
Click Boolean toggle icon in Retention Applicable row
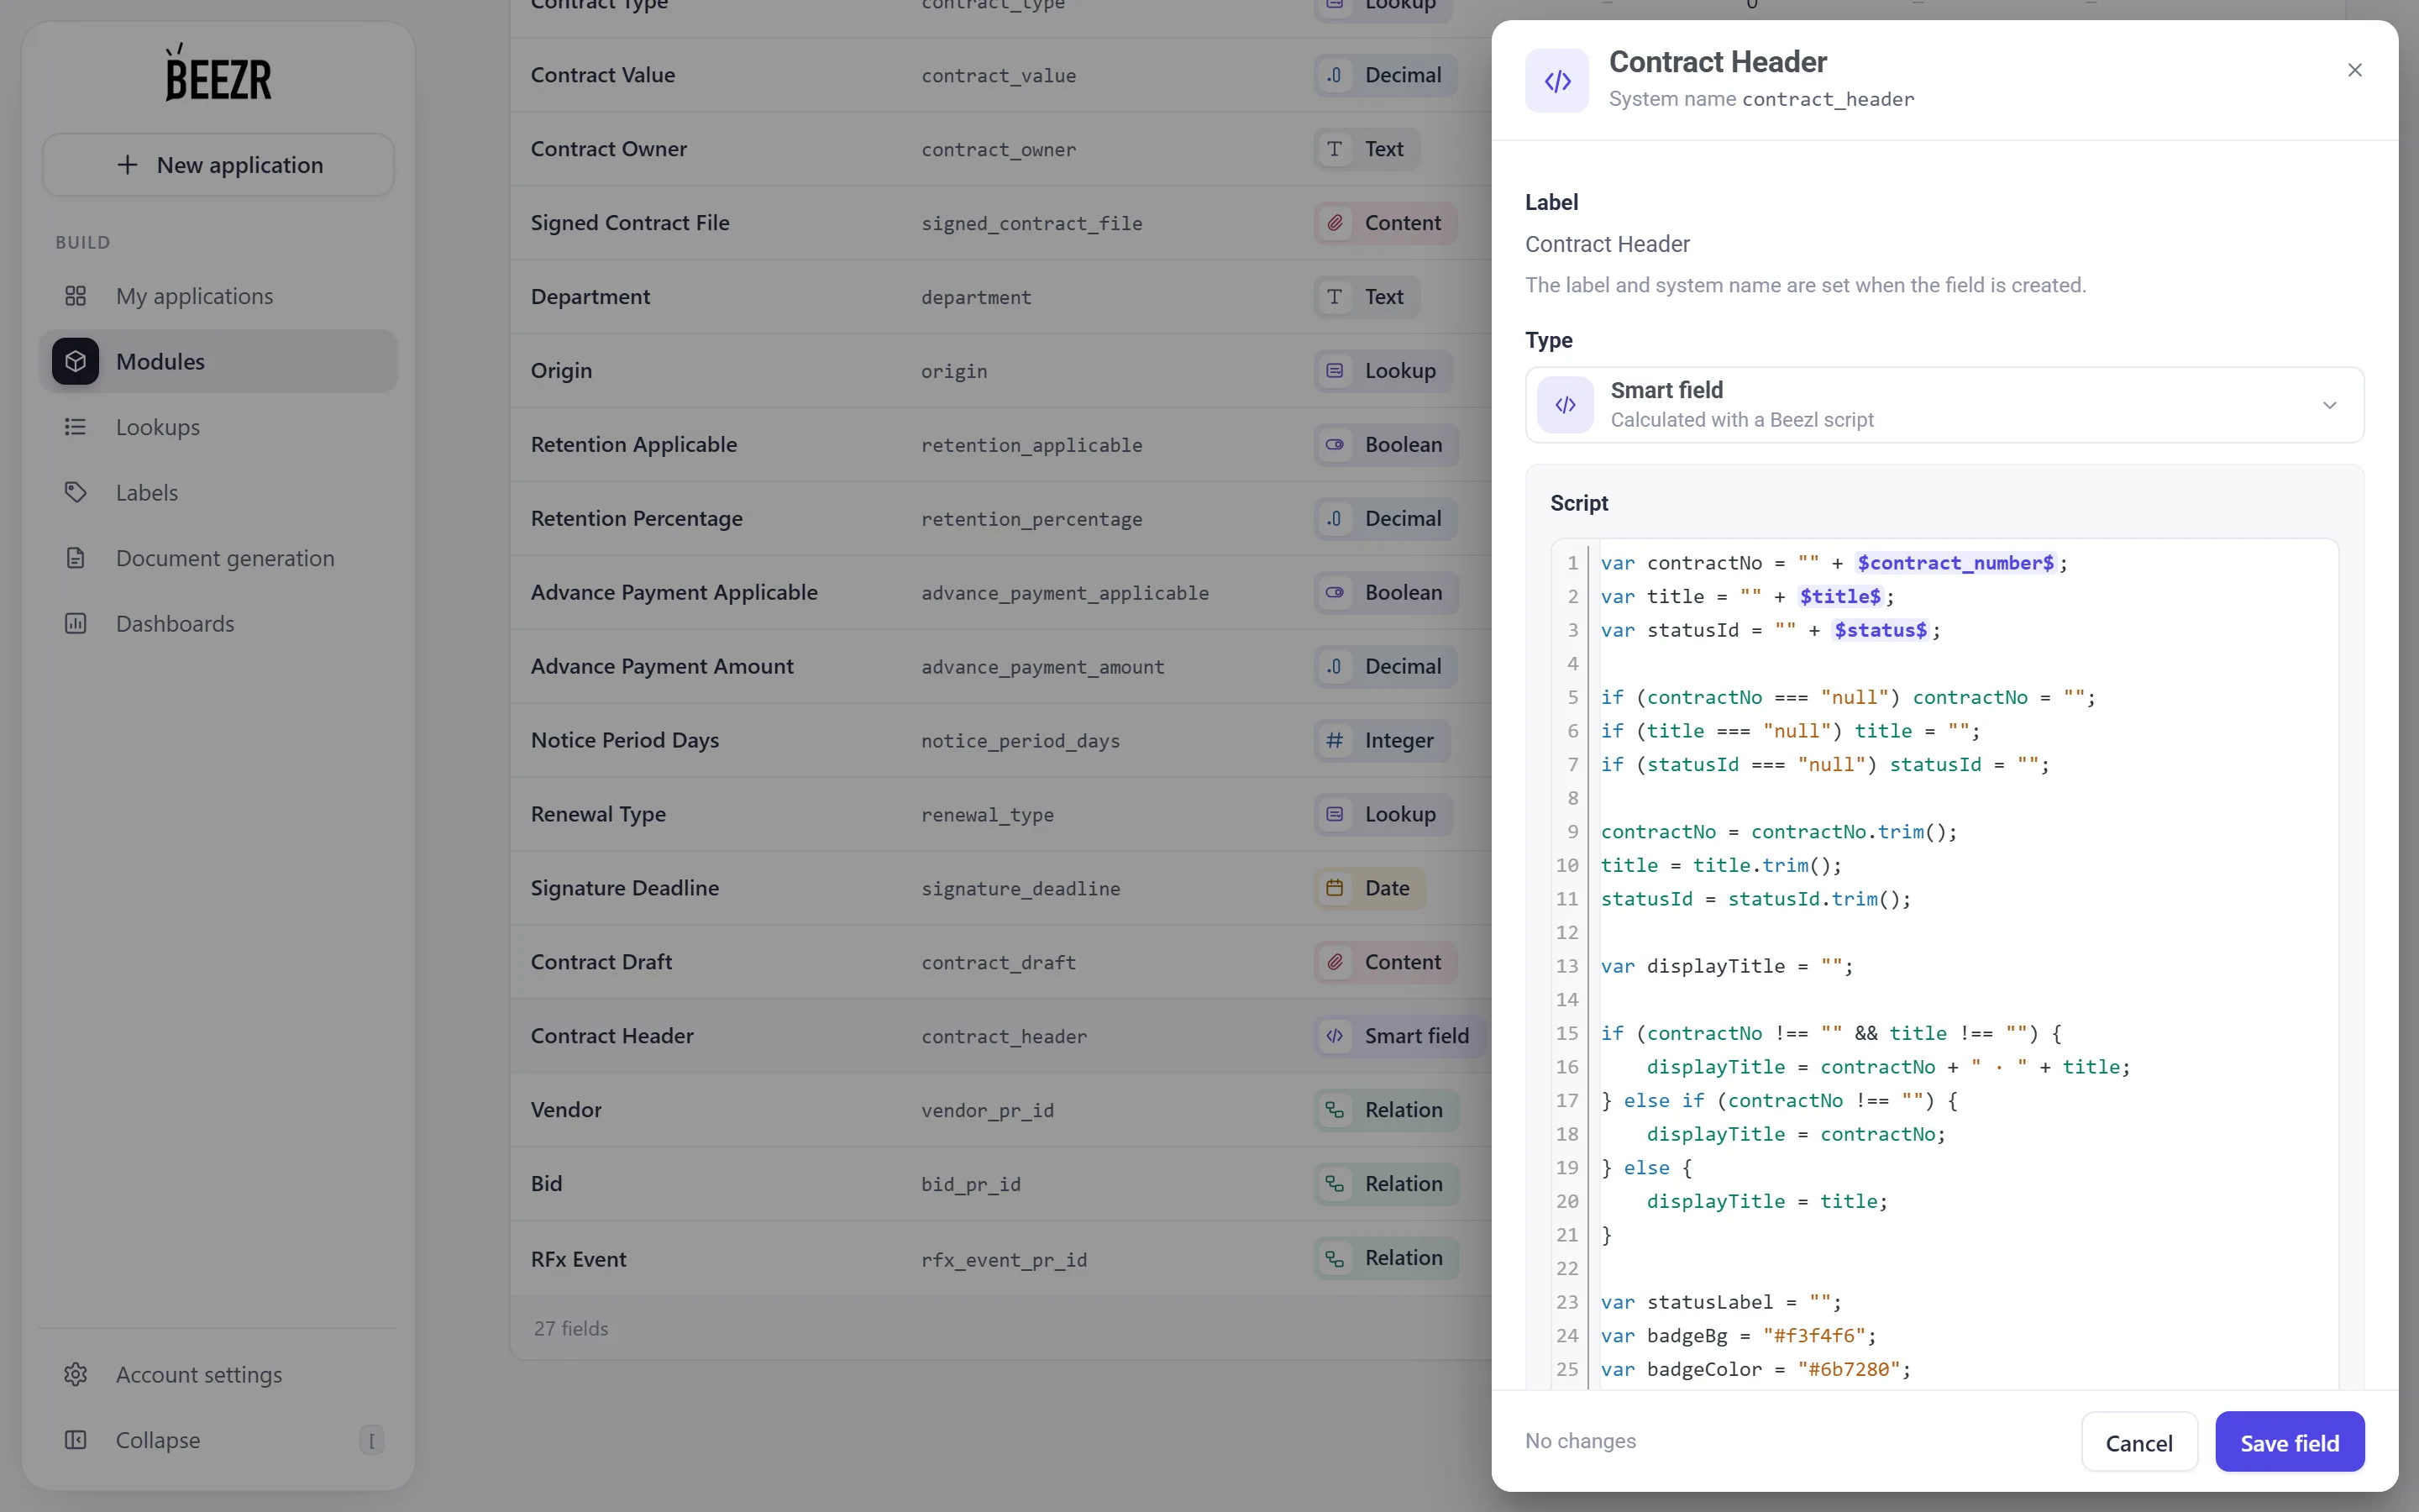pos(1335,444)
